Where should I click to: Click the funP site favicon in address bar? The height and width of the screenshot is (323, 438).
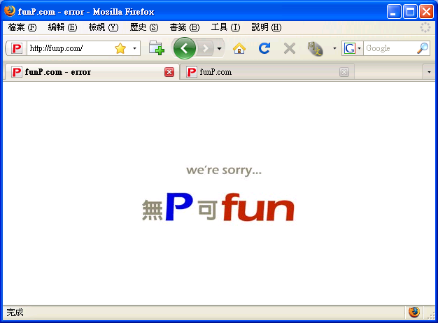click(17, 48)
